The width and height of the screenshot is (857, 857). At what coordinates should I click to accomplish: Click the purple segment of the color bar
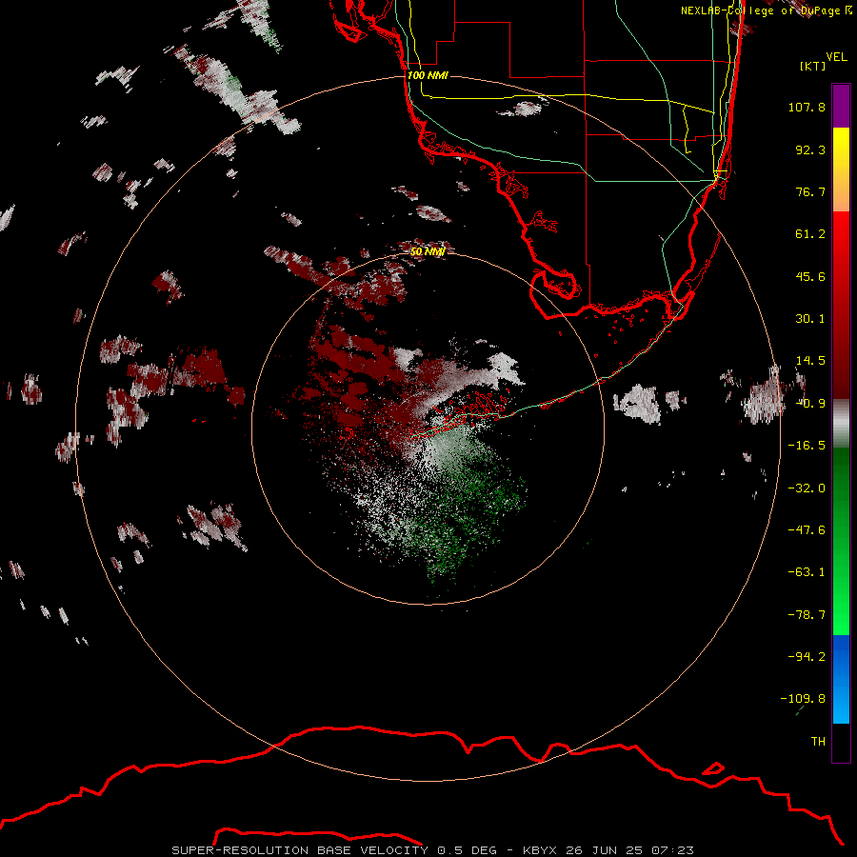click(841, 106)
